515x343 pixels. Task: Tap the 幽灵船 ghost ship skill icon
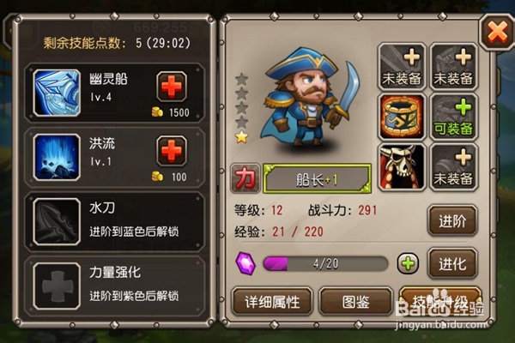pyautogui.click(x=57, y=93)
